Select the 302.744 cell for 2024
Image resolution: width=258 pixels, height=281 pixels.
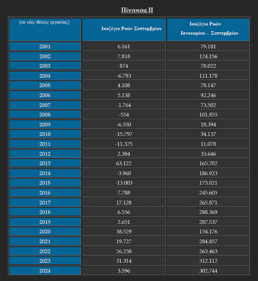click(x=208, y=270)
